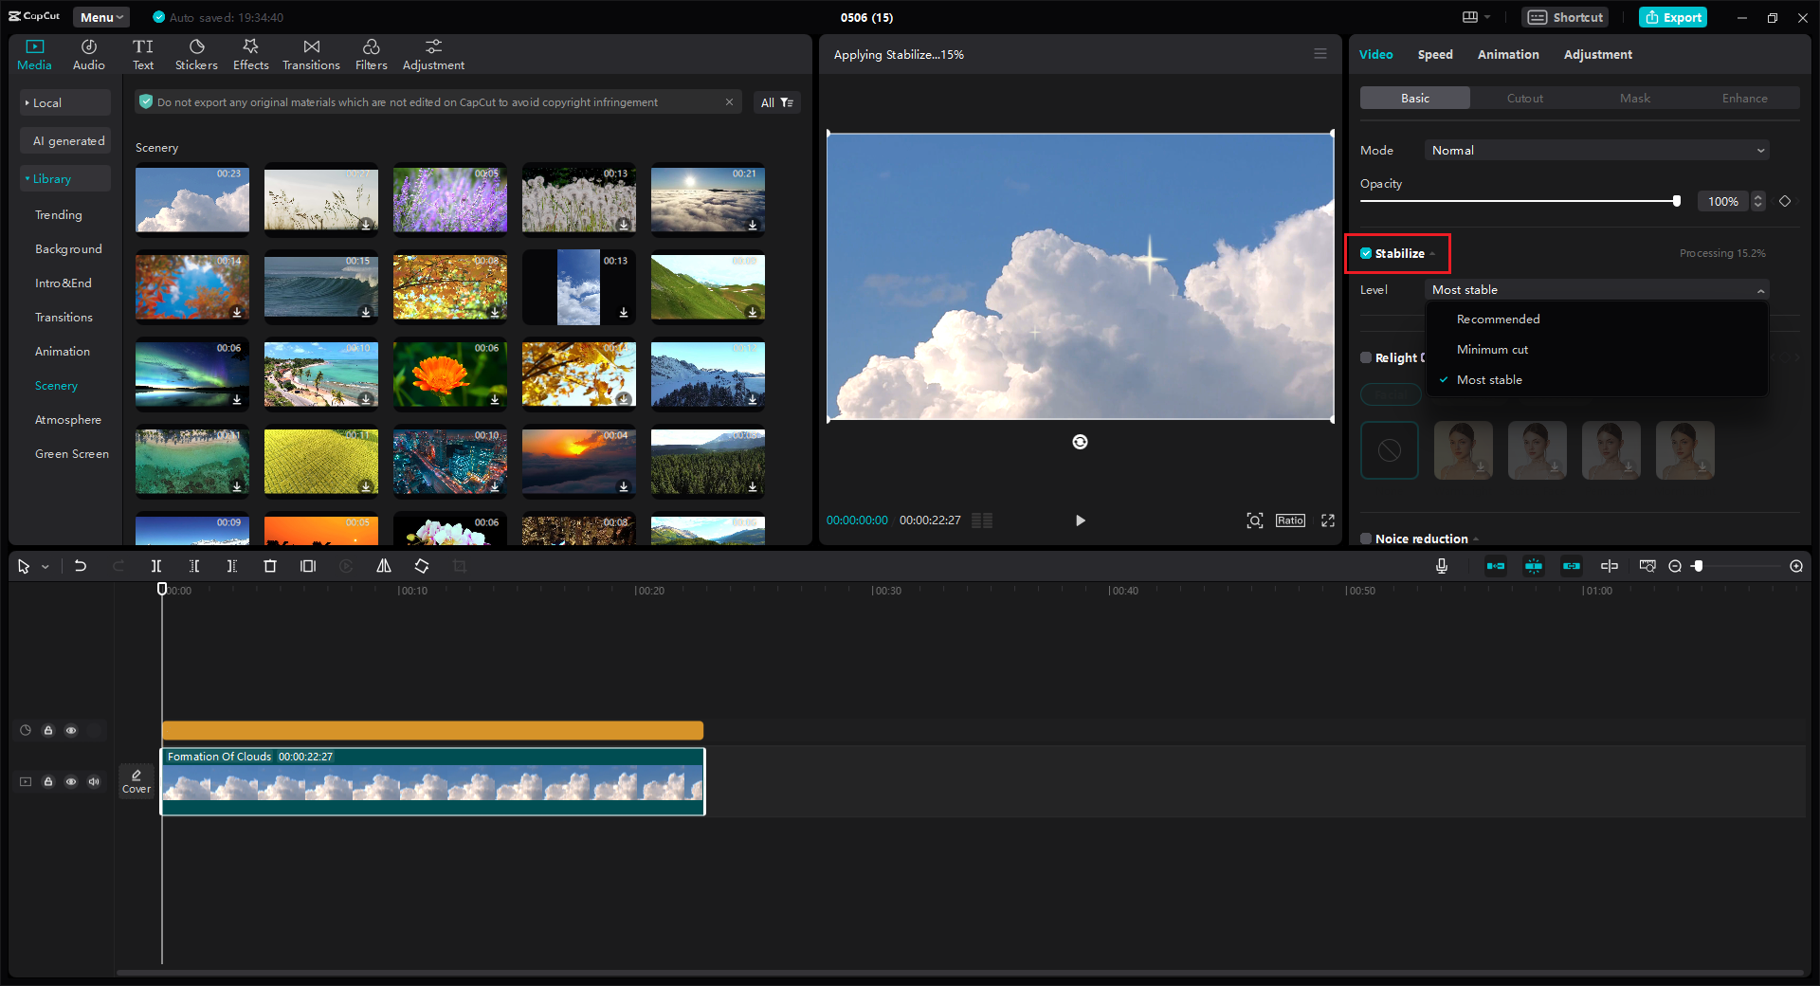Disable the Stabilize checkbox

1366,253
